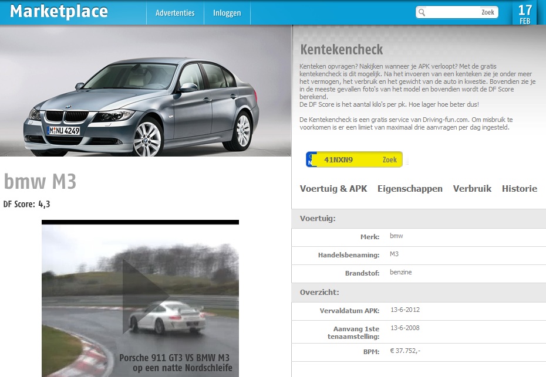Viewport: 546px width, 377px height.
Task: Click the Handelsbenaming value 'M3'
Action: tap(394, 254)
